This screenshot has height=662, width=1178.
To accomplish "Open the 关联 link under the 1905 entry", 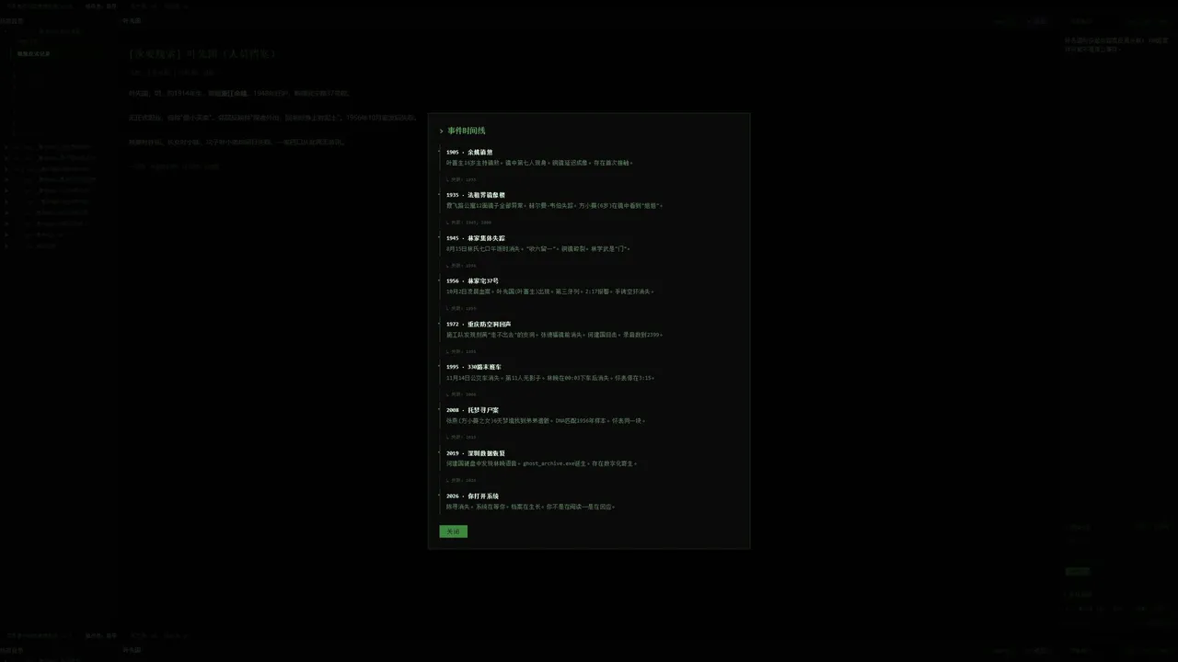I will (x=461, y=180).
